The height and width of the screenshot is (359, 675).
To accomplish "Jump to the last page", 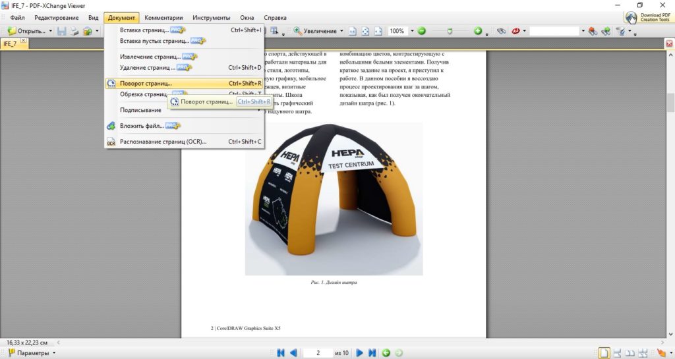I will 372,353.
